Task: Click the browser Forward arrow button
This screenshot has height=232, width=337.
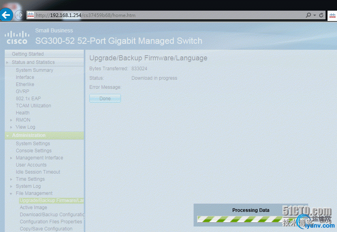Action: (x=19, y=15)
